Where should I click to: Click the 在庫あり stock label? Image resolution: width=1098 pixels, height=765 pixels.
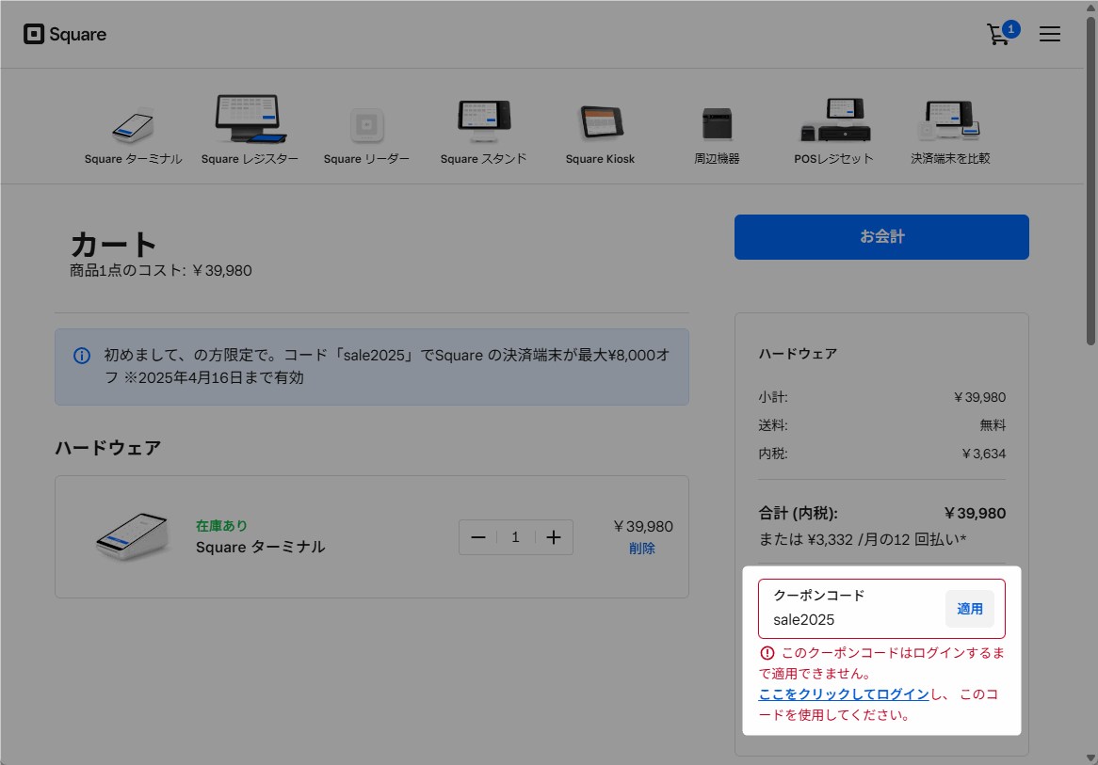[x=221, y=526]
